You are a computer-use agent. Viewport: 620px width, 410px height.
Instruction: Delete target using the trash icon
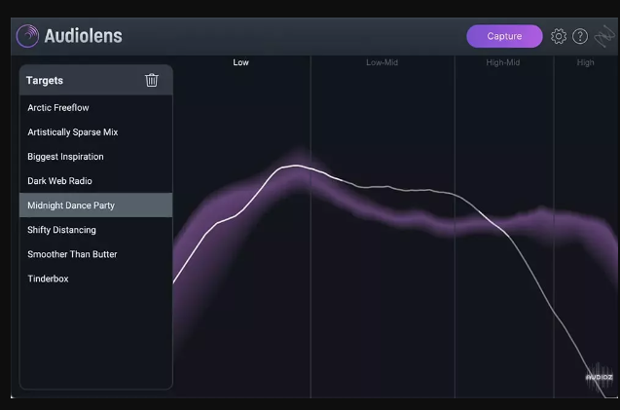pos(152,80)
